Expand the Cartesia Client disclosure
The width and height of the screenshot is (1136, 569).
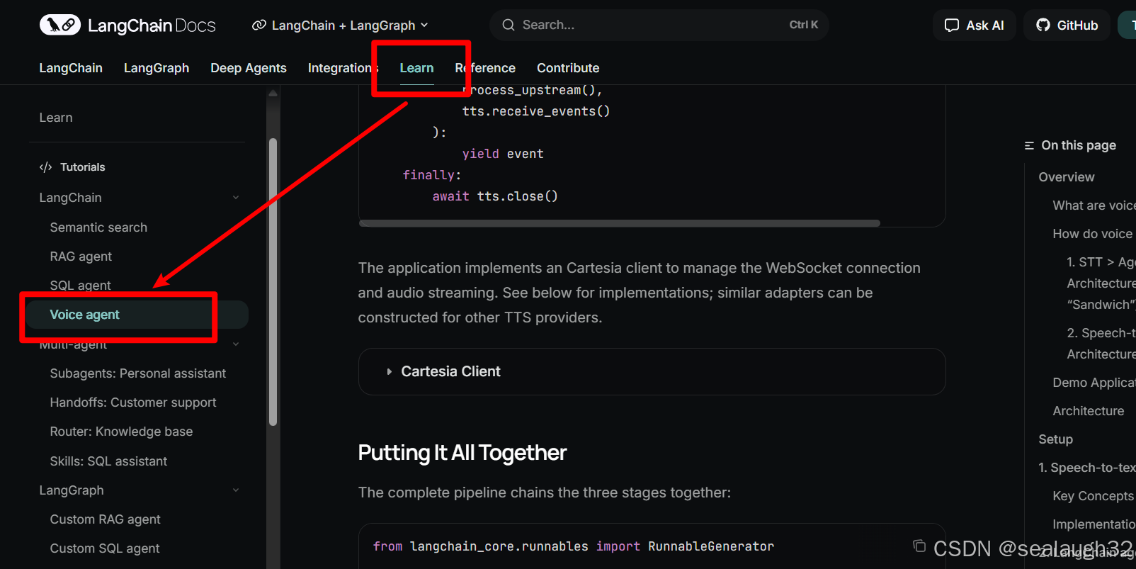pos(652,371)
